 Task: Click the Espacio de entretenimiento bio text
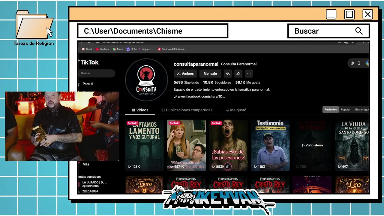222,89
